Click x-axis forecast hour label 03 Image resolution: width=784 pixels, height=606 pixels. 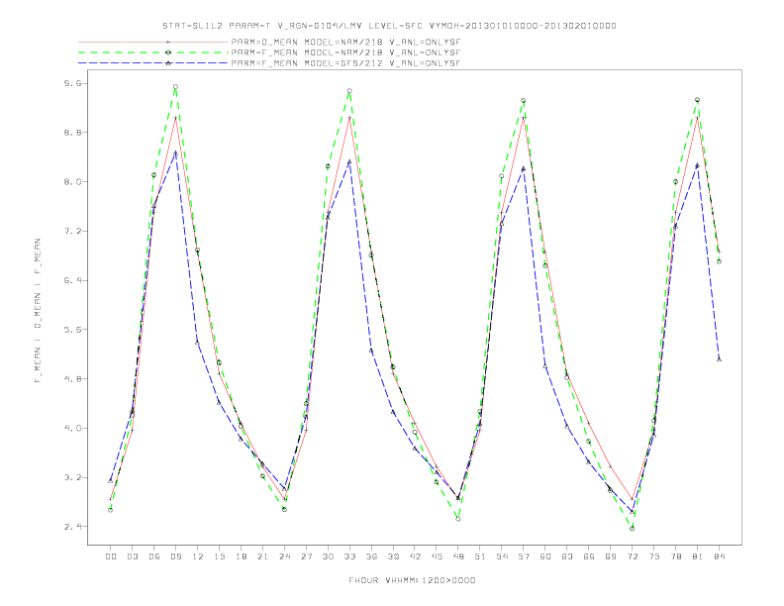coord(132,556)
